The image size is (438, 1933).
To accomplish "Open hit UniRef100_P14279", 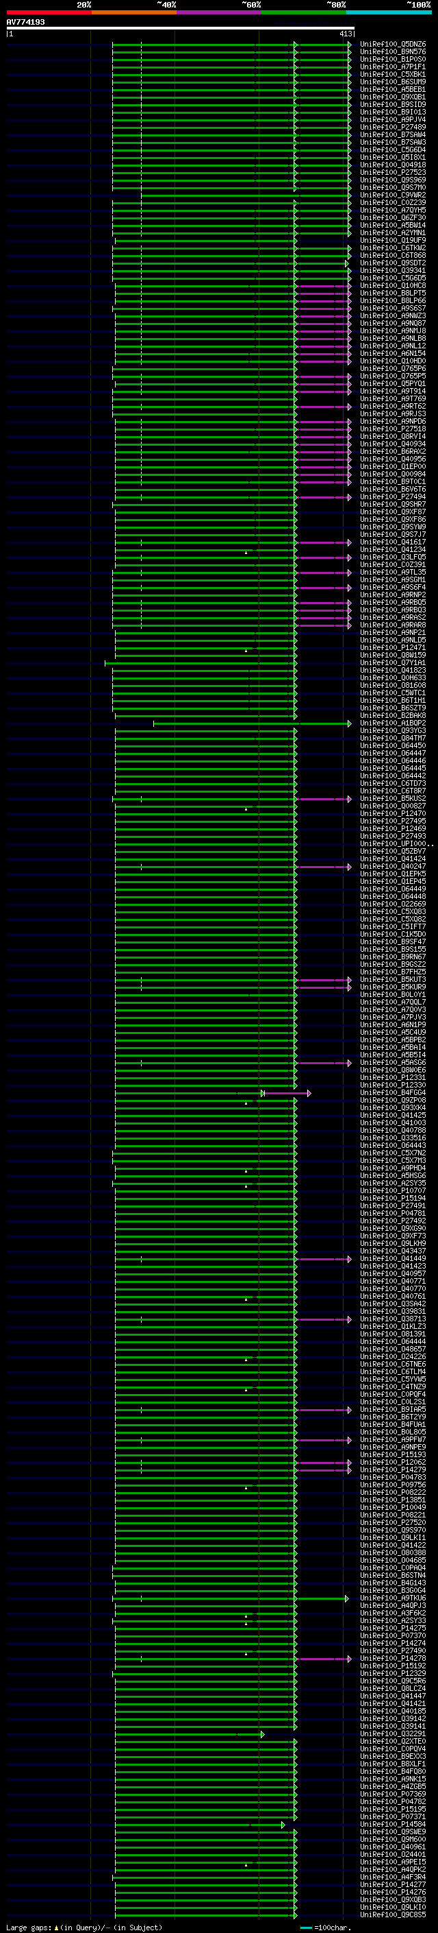I will click(392, 1469).
